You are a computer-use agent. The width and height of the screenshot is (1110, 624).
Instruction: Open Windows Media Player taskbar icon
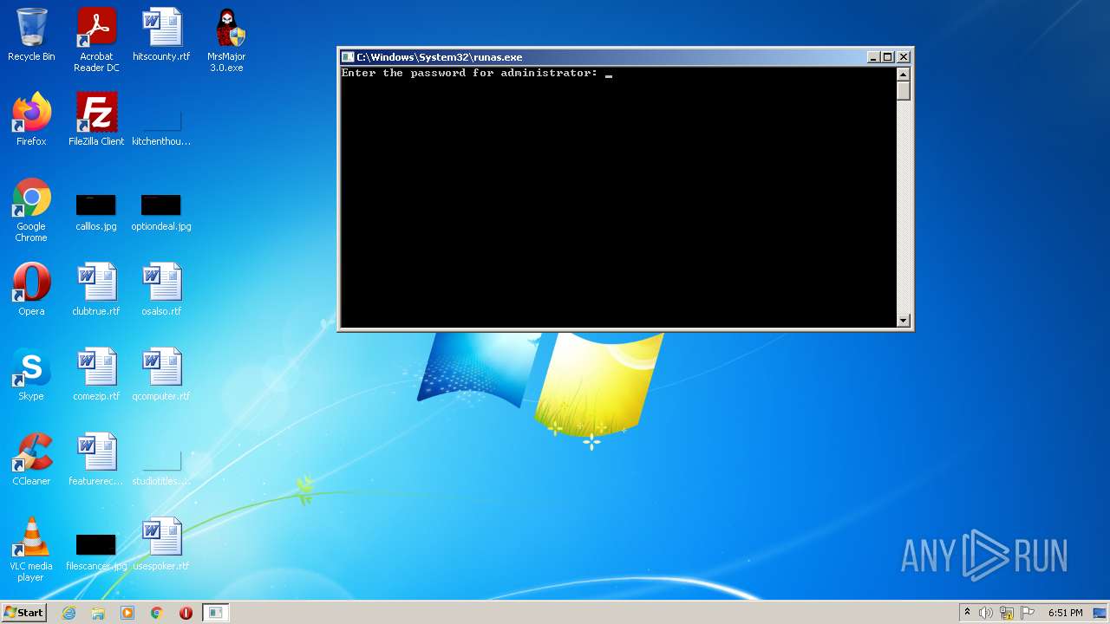[127, 613]
